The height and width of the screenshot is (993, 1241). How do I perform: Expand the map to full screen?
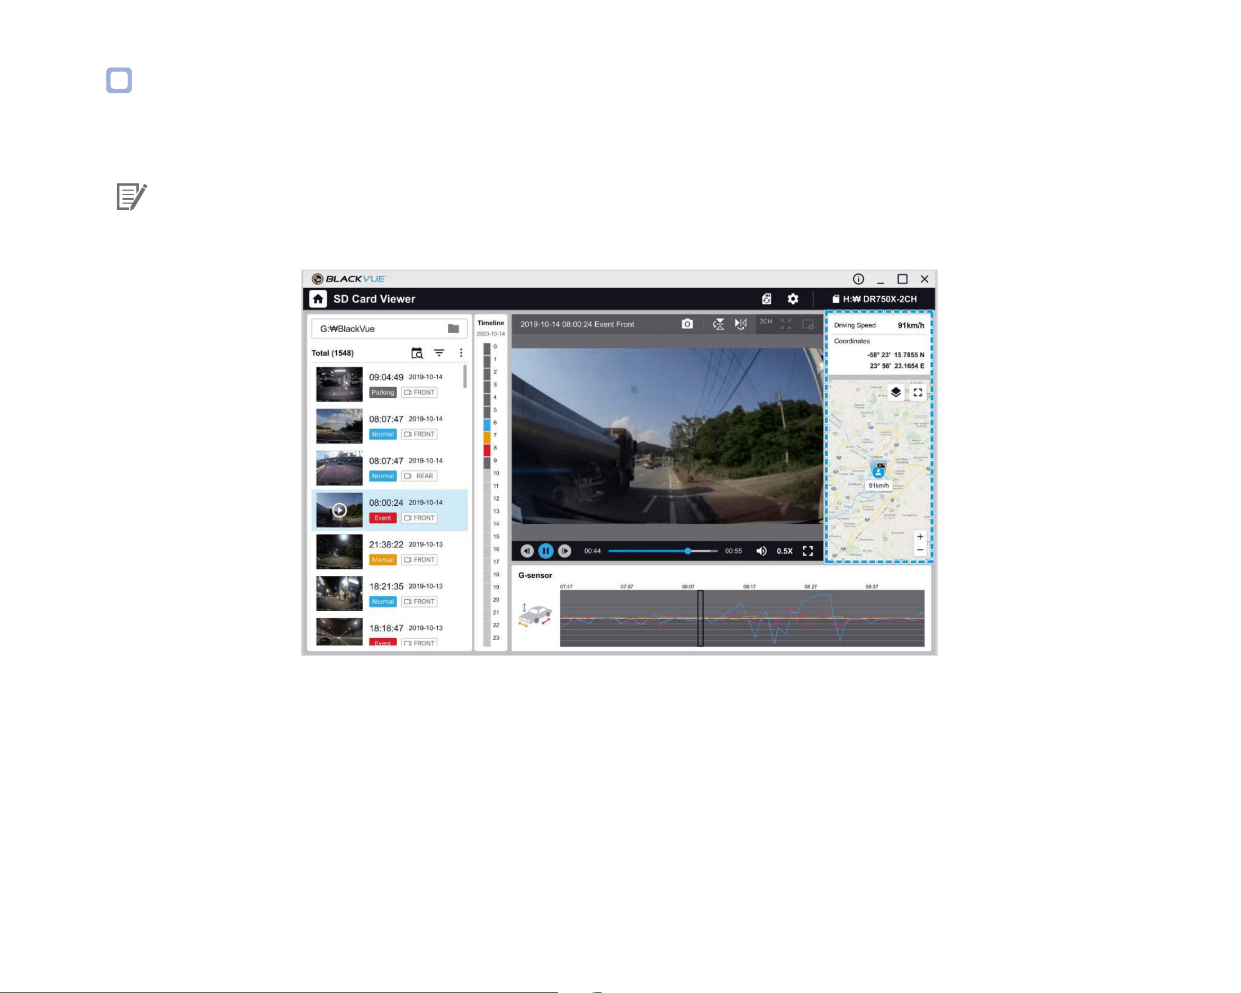pos(918,393)
